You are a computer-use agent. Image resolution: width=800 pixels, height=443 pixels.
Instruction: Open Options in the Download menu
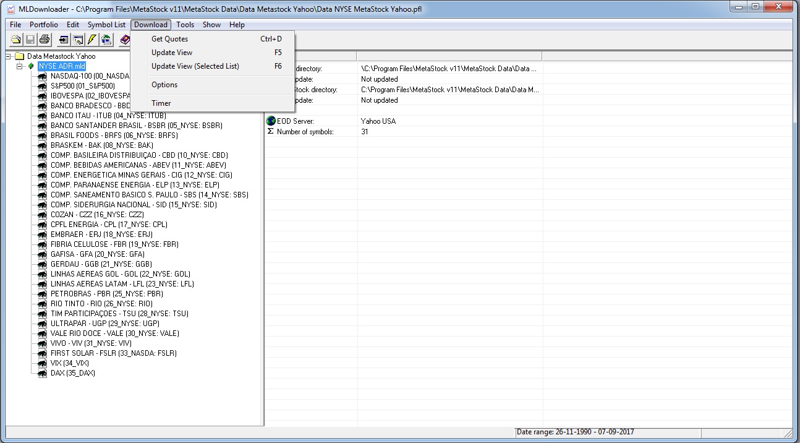pos(164,85)
